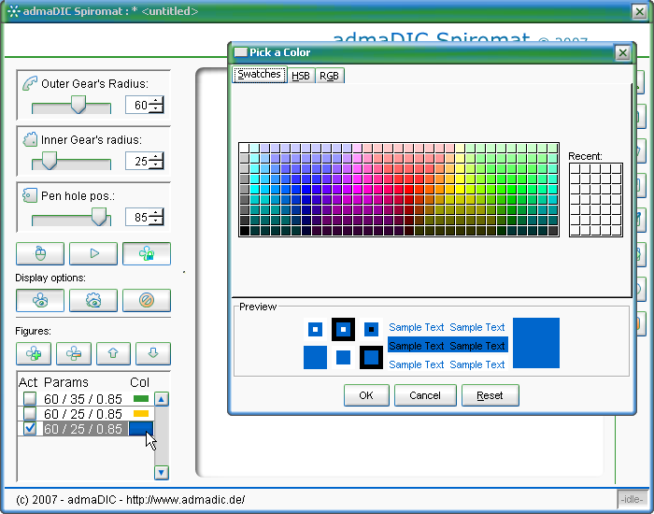Image resolution: width=654 pixels, height=514 pixels.
Task: Uncheck the selected blue figure's checkbox
Action: pos(30,428)
